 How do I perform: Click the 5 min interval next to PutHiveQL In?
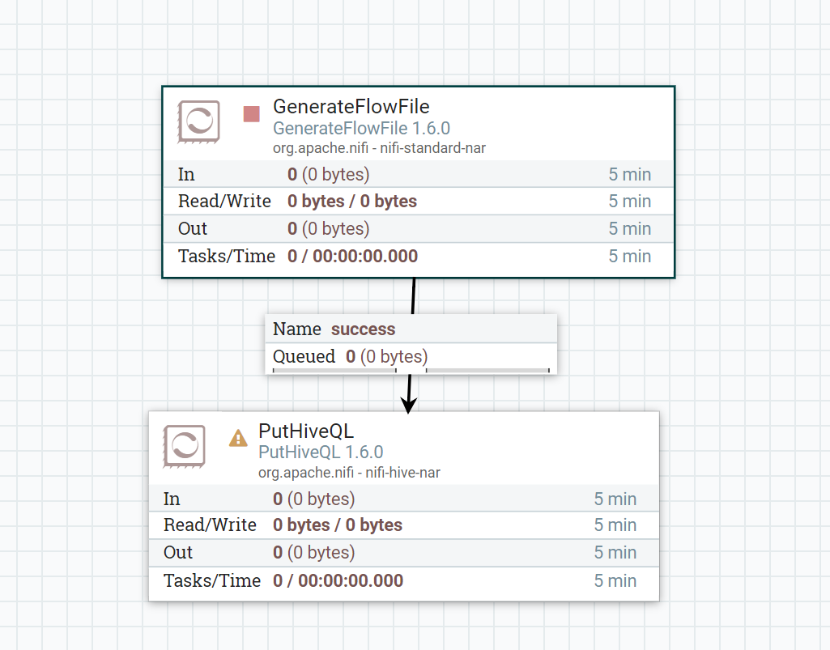click(x=615, y=499)
